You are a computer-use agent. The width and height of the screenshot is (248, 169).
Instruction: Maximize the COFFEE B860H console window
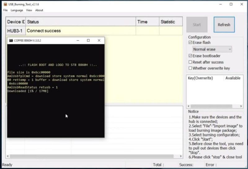[88, 41]
